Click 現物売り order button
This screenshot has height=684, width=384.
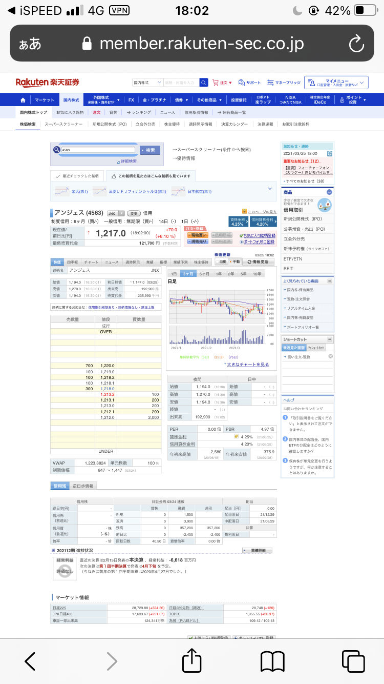coord(198,242)
